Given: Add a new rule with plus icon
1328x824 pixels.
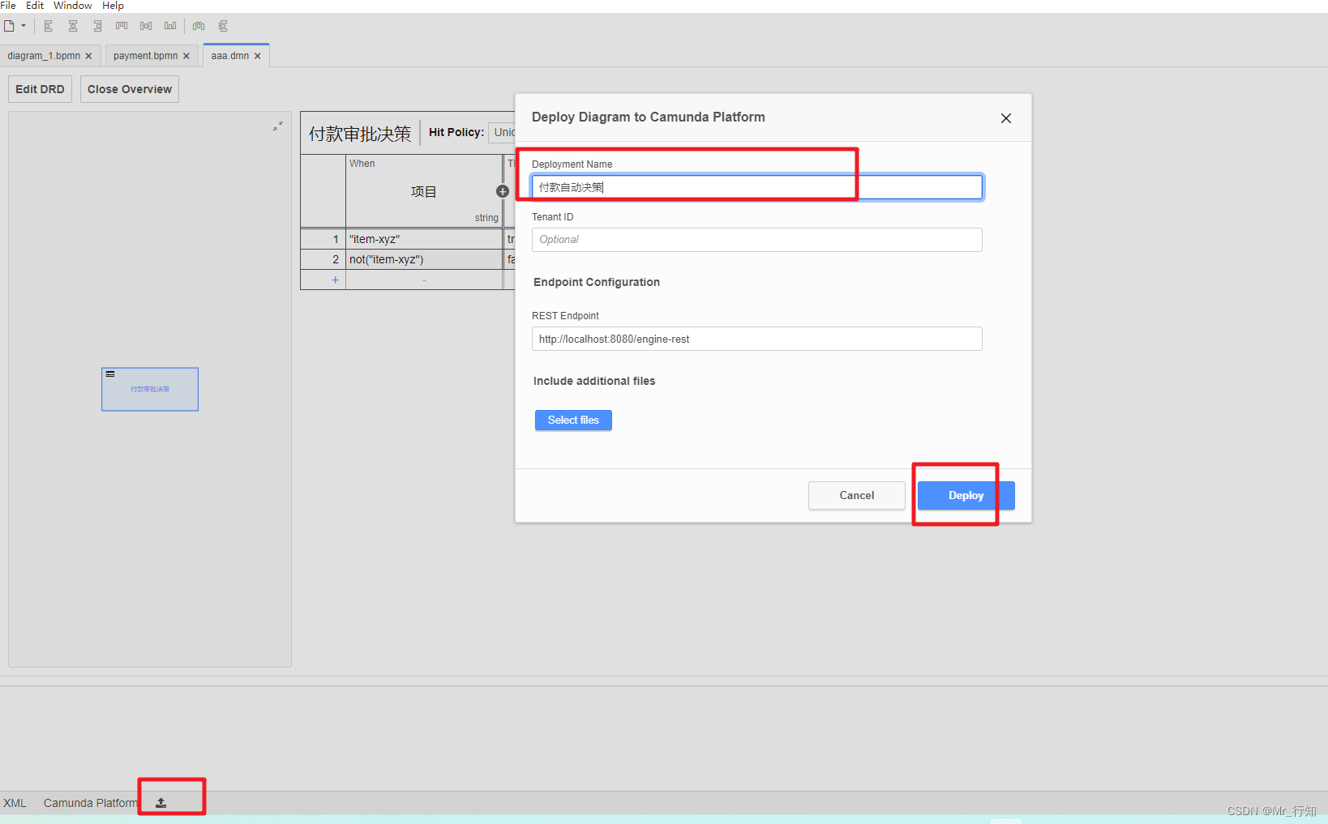Looking at the screenshot, I should pyautogui.click(x=335, y=280).
